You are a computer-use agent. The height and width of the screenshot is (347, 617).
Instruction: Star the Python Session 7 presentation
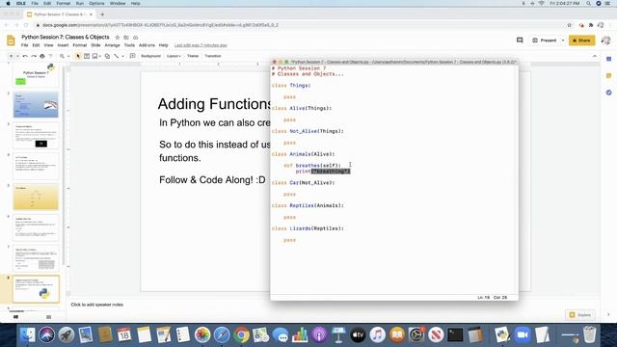point(118,38)
